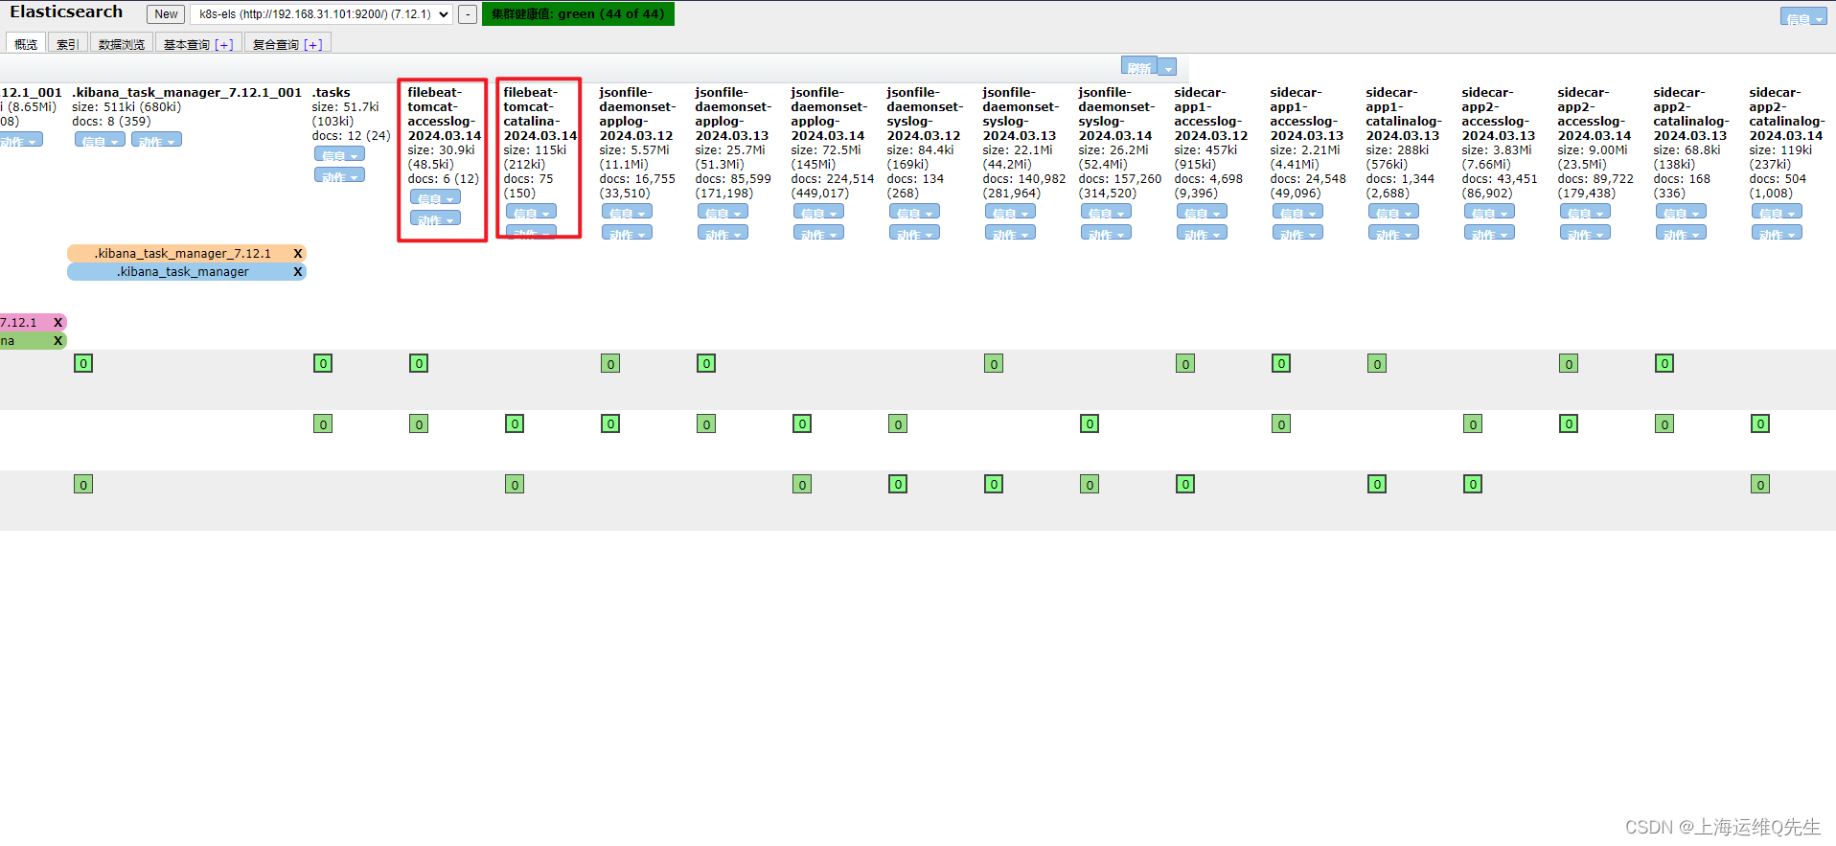This screenshot has height=846, width=1836.
Task: Open 信息 menu for filebeat-tomcat-catalina-2024.03.14
Action: tap(531, 212)
